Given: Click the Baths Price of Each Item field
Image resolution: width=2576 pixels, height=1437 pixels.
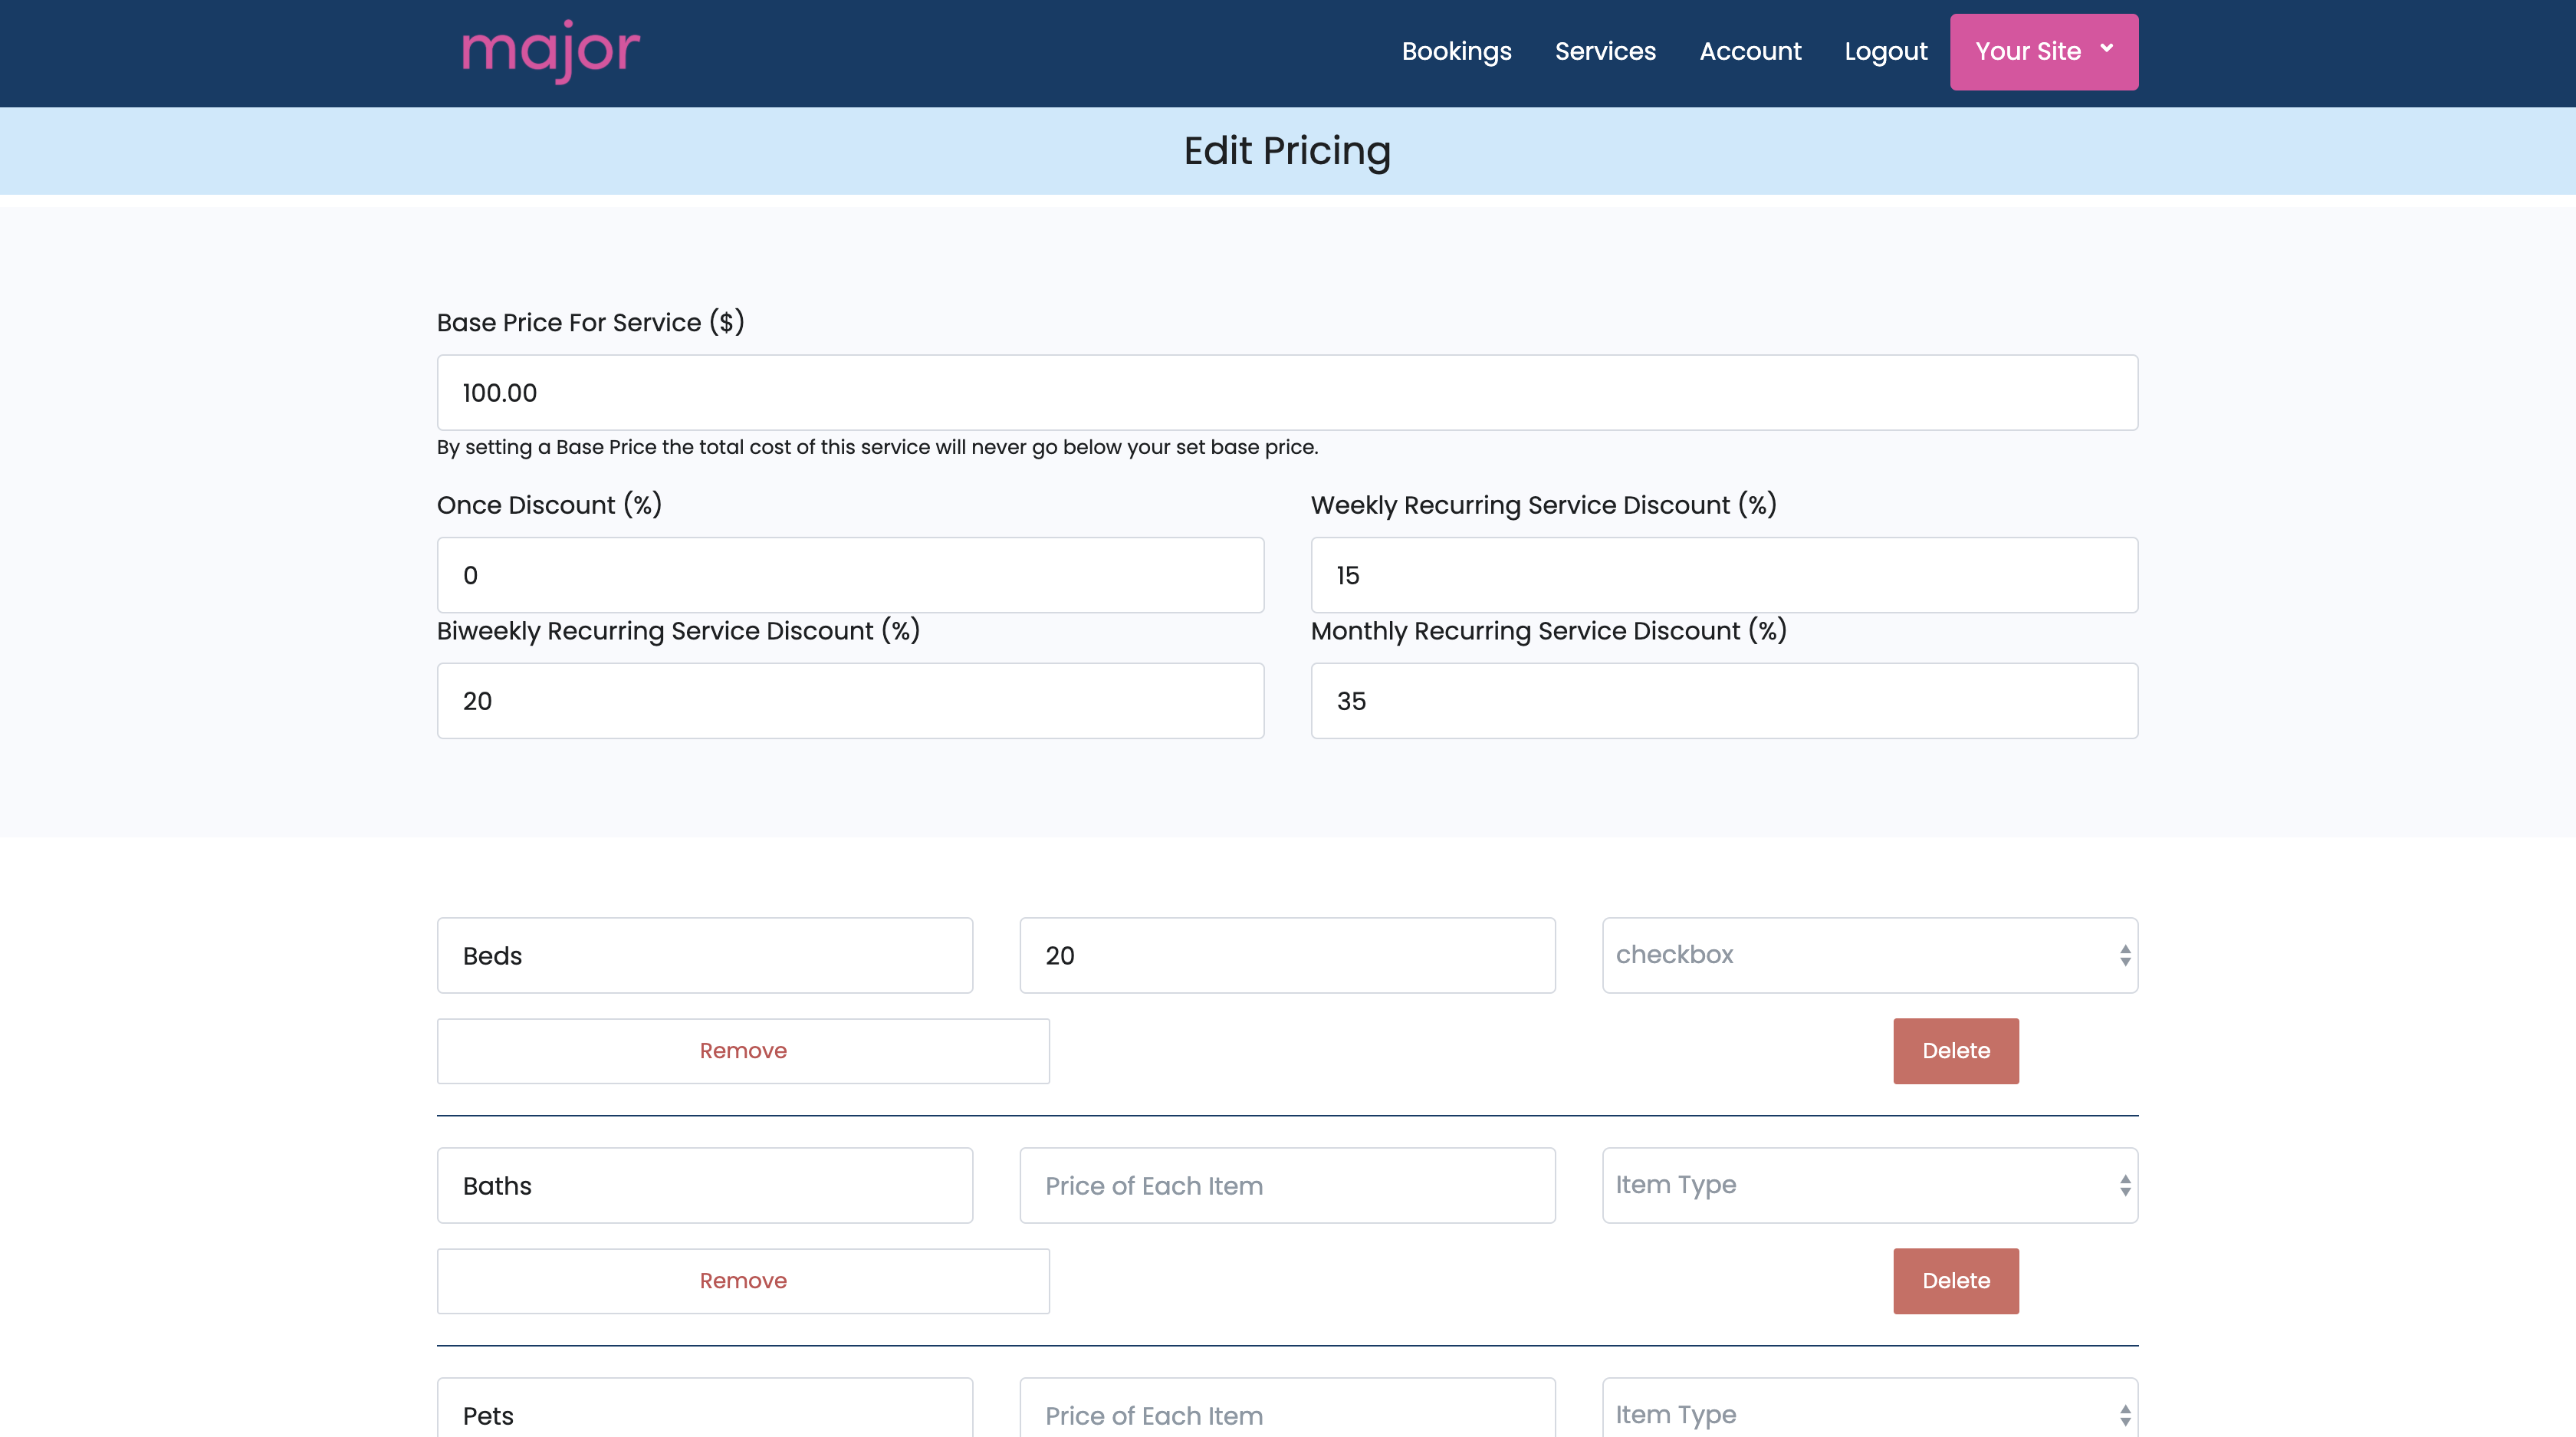Looking at the screenshot, I should click(x=1287, y=1185).
